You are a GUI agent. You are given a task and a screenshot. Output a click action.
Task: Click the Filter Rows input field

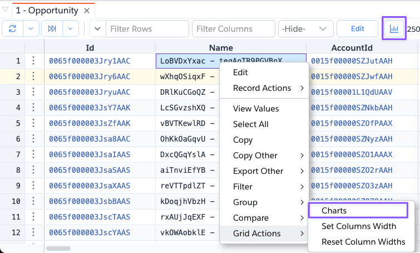click(x=146, y=28)
